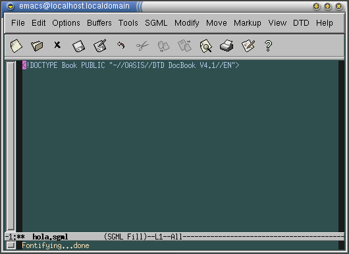The width and height of the screenshot is (349, 254).
Task: Click the vertical scrollbar beside the text area
Action: click(x=11, y=146)
